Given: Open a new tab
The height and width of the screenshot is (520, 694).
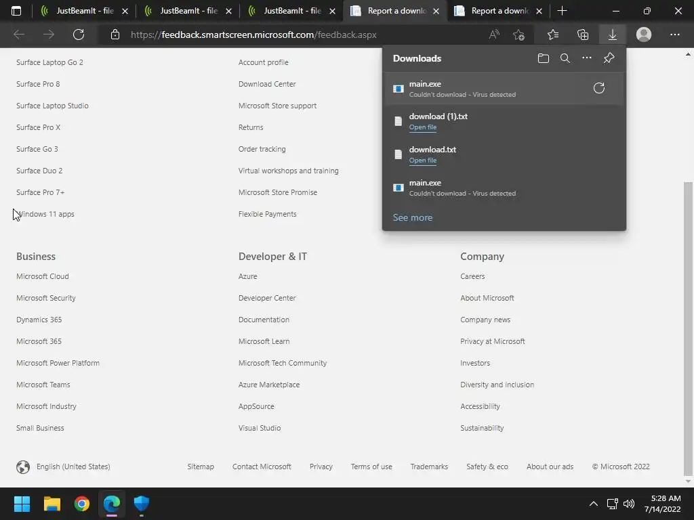Looking at the screenshot, I should click(562, 11).
